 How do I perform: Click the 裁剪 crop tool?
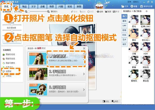tap(108, 12)
